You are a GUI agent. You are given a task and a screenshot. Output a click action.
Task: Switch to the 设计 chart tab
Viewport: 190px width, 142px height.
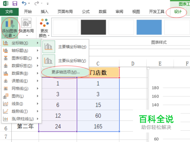[178, 12]
